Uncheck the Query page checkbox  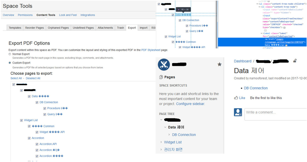point(45,114)
